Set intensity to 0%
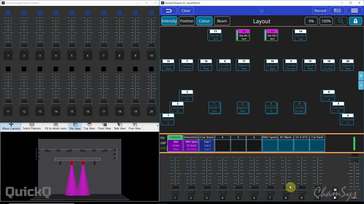 tap(311, 21)
